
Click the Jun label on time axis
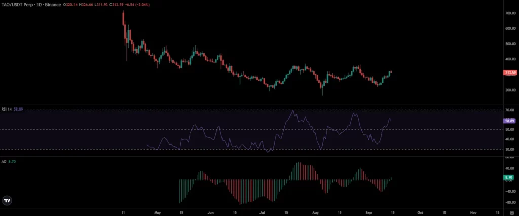[212, 212]
